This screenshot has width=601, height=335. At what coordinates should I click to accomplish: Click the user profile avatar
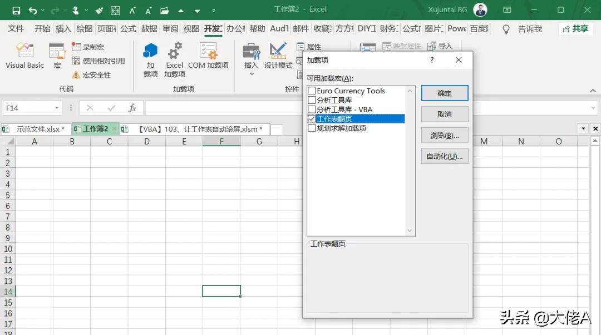(480, 9)
